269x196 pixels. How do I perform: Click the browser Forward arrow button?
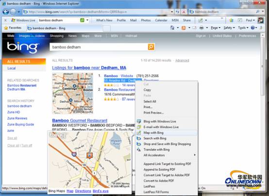click(13, 12)
